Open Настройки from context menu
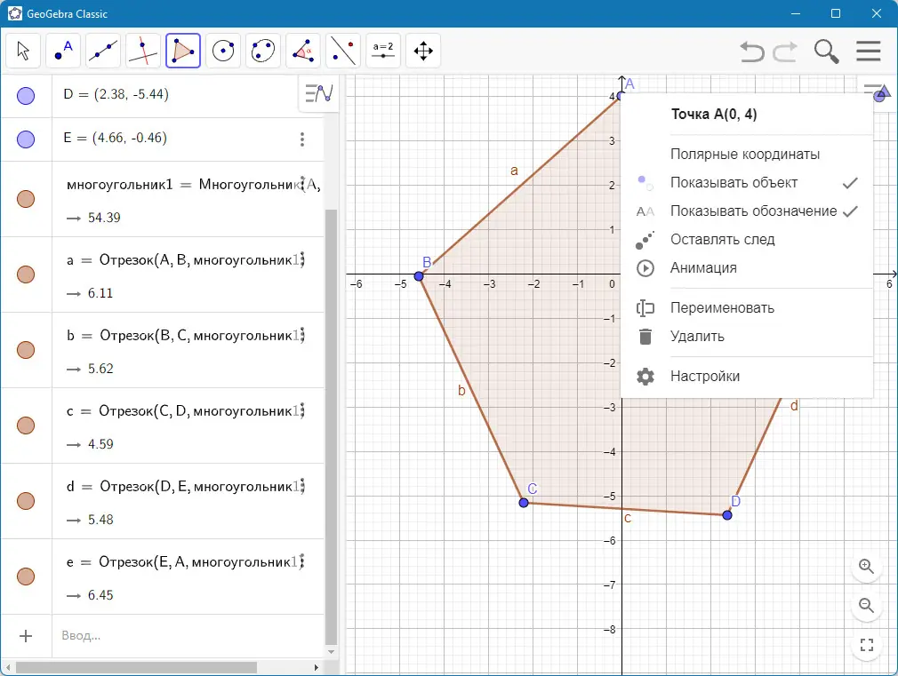The image size is (898, 676). point(747,376)
